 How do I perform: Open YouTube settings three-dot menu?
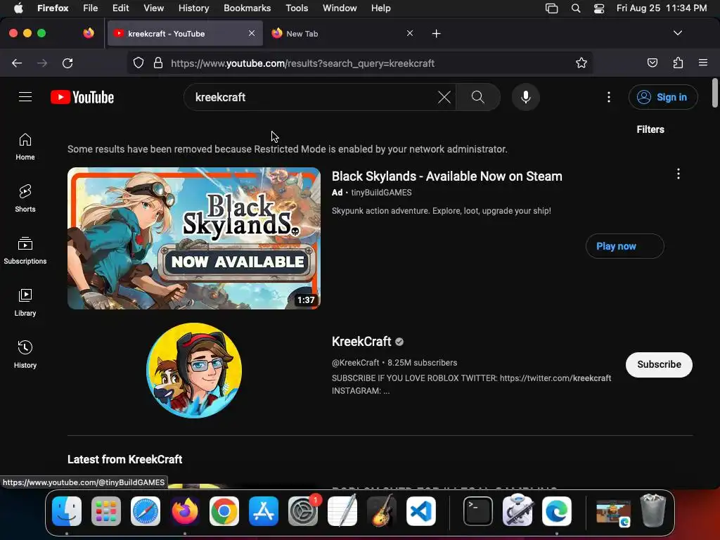tap(608, 97)
